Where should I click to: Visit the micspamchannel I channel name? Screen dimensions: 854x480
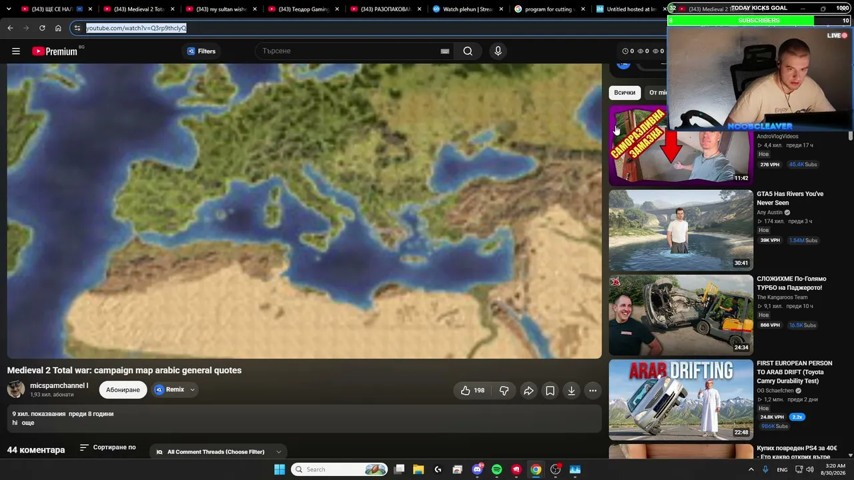coord(59,385)
